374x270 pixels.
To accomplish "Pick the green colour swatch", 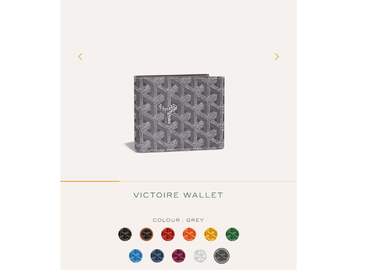I will pyautogui.click(x=232, y=234).
